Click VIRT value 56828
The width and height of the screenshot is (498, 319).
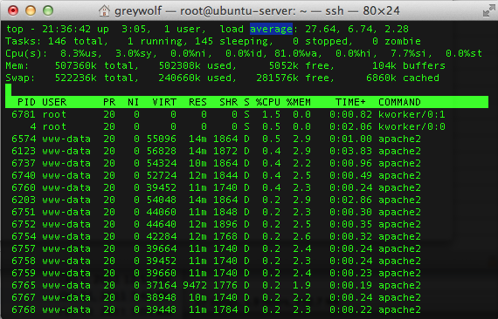pyautogui.click(x=161, y=151)
